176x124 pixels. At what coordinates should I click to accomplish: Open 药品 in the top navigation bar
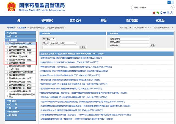point(104,21)
